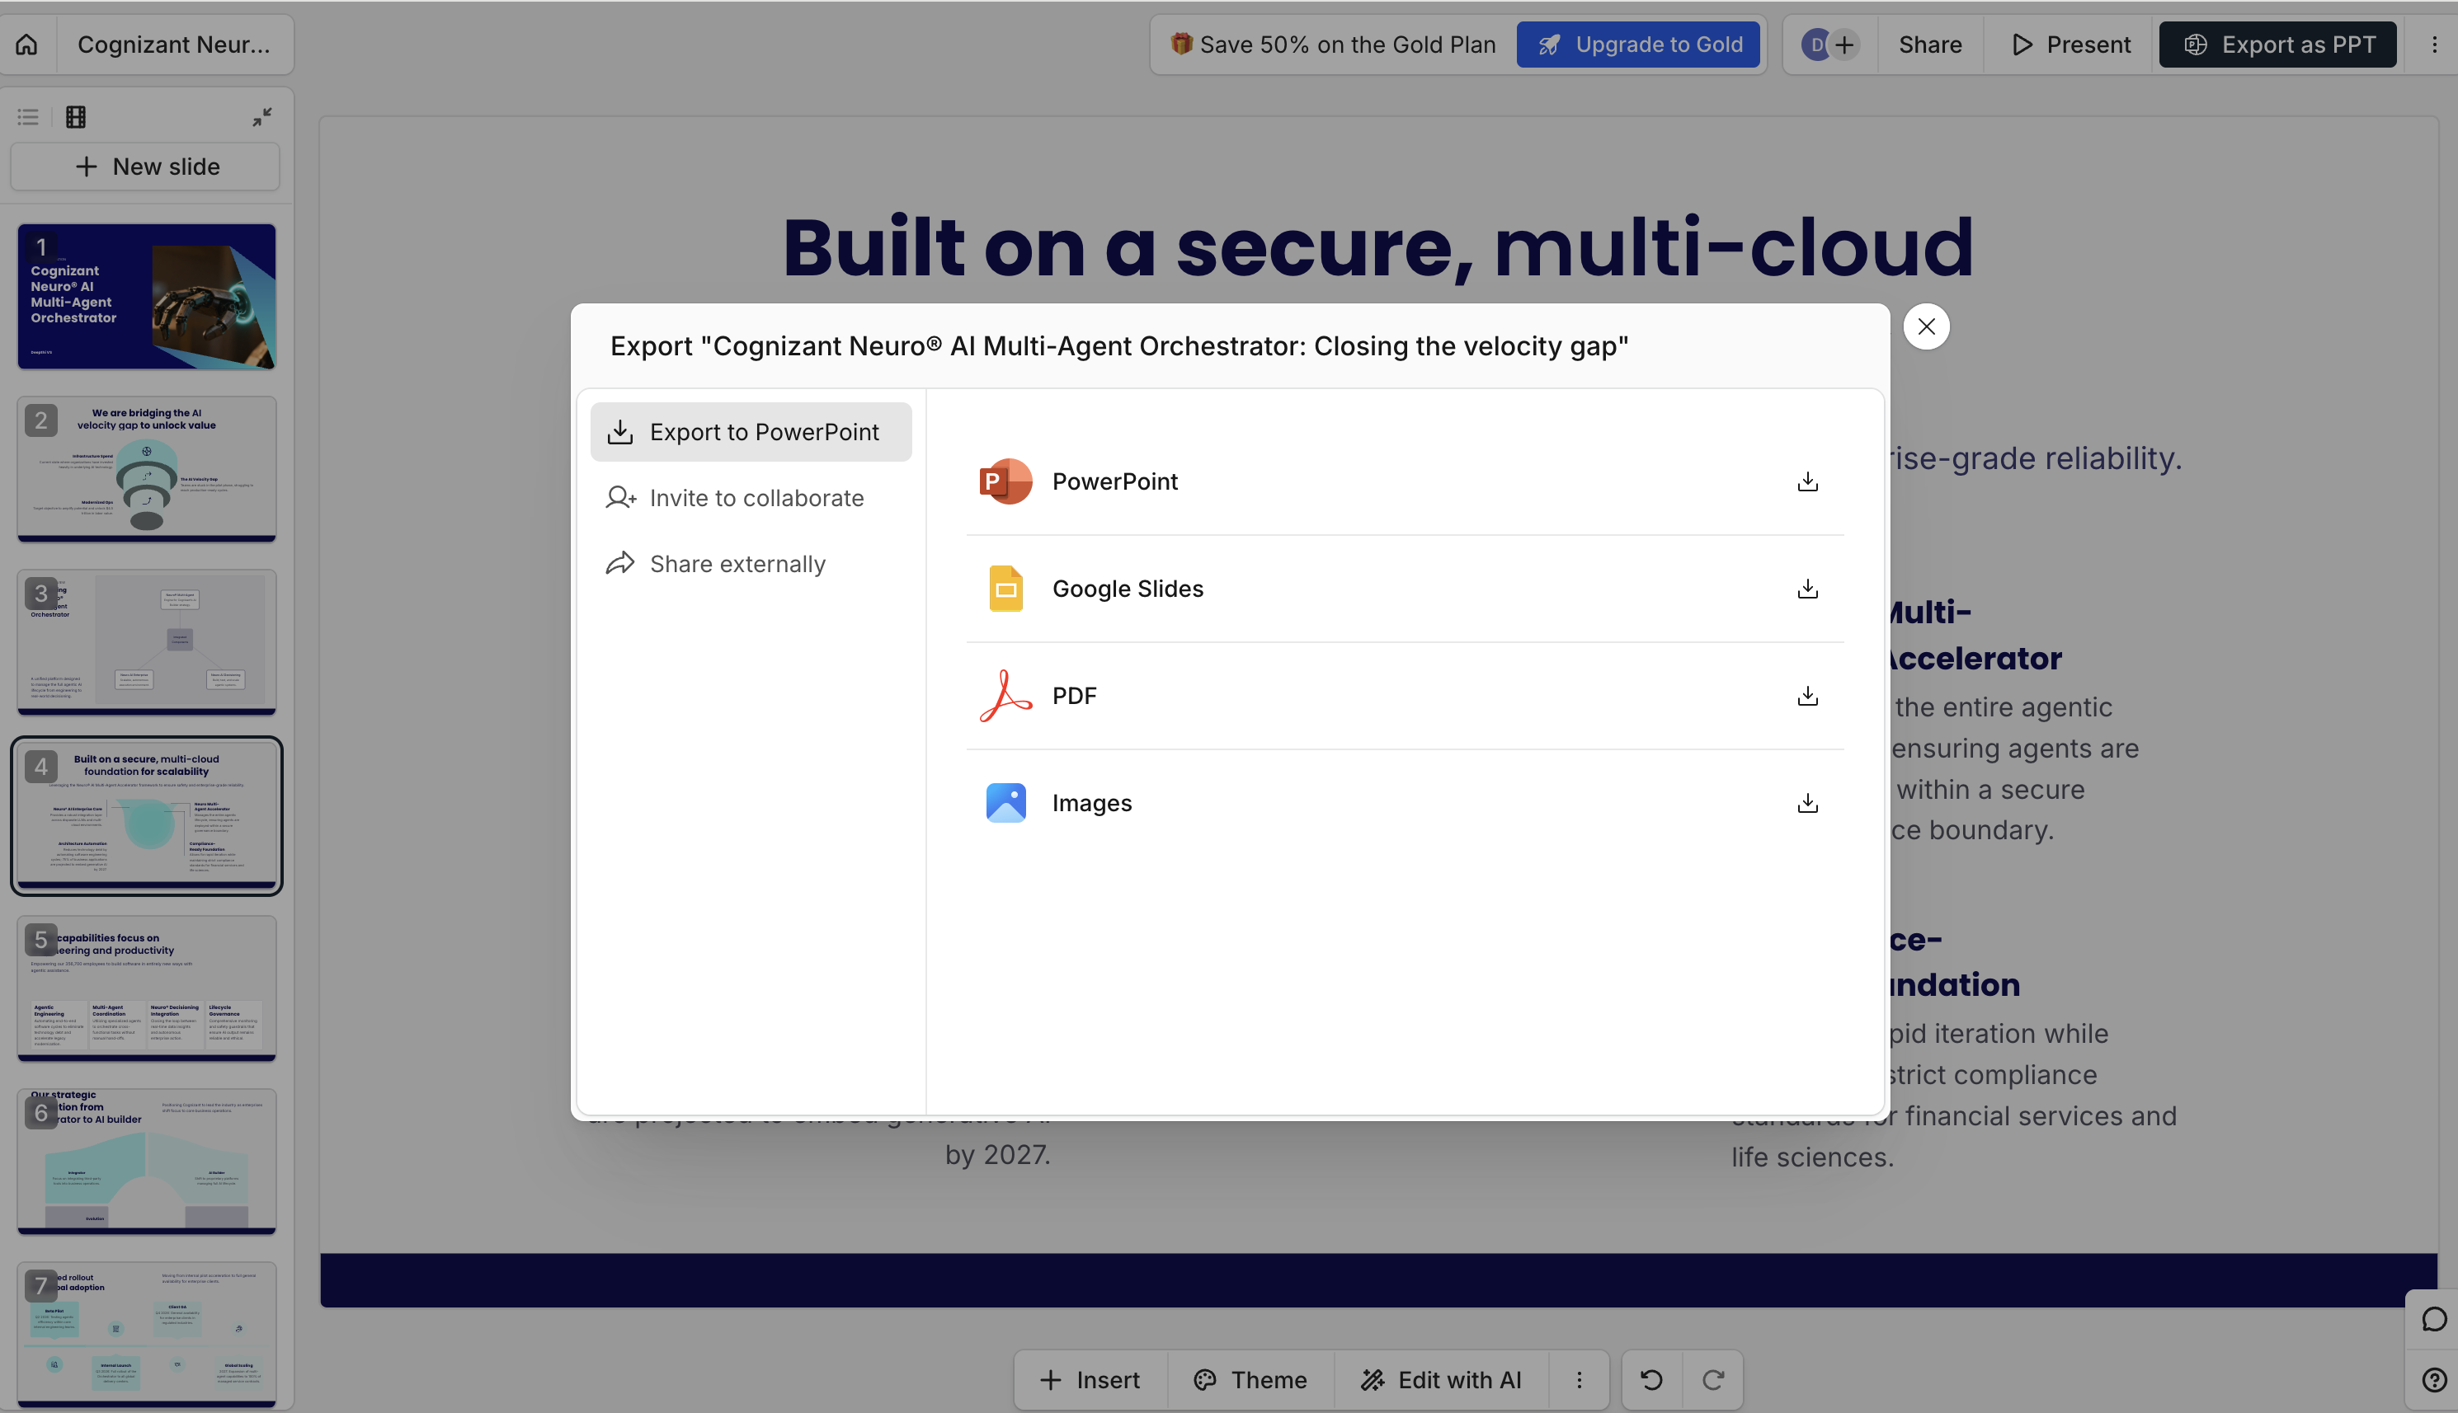The width and height of the screenshot is (2458, 1413).
Task: Select the Images picture icon
Action: click(1005, 804)
